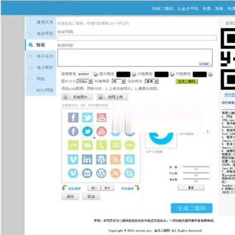Click the 放大 button

click(x=107, y=188)
